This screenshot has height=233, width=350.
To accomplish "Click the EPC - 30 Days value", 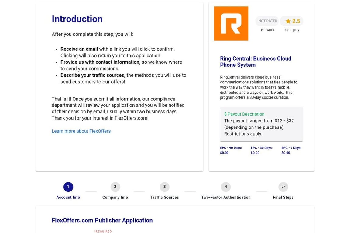I will [x=255, y=153].
